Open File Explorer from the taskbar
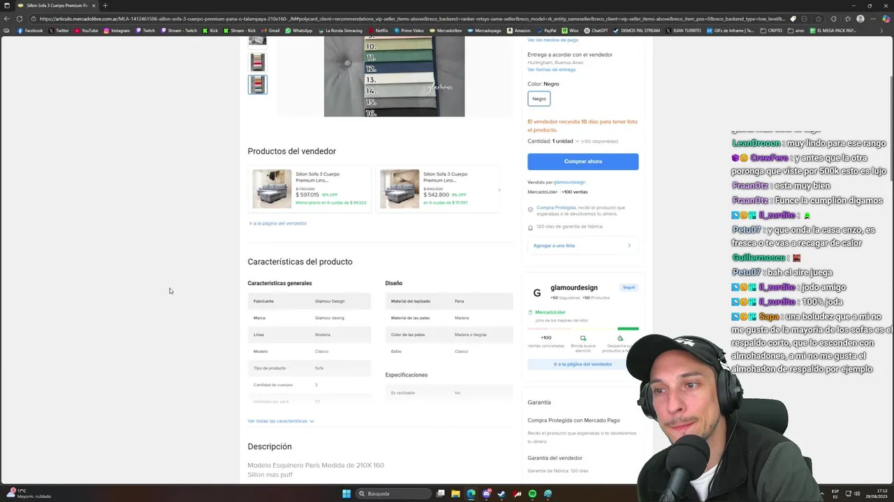 click(455, 494)
